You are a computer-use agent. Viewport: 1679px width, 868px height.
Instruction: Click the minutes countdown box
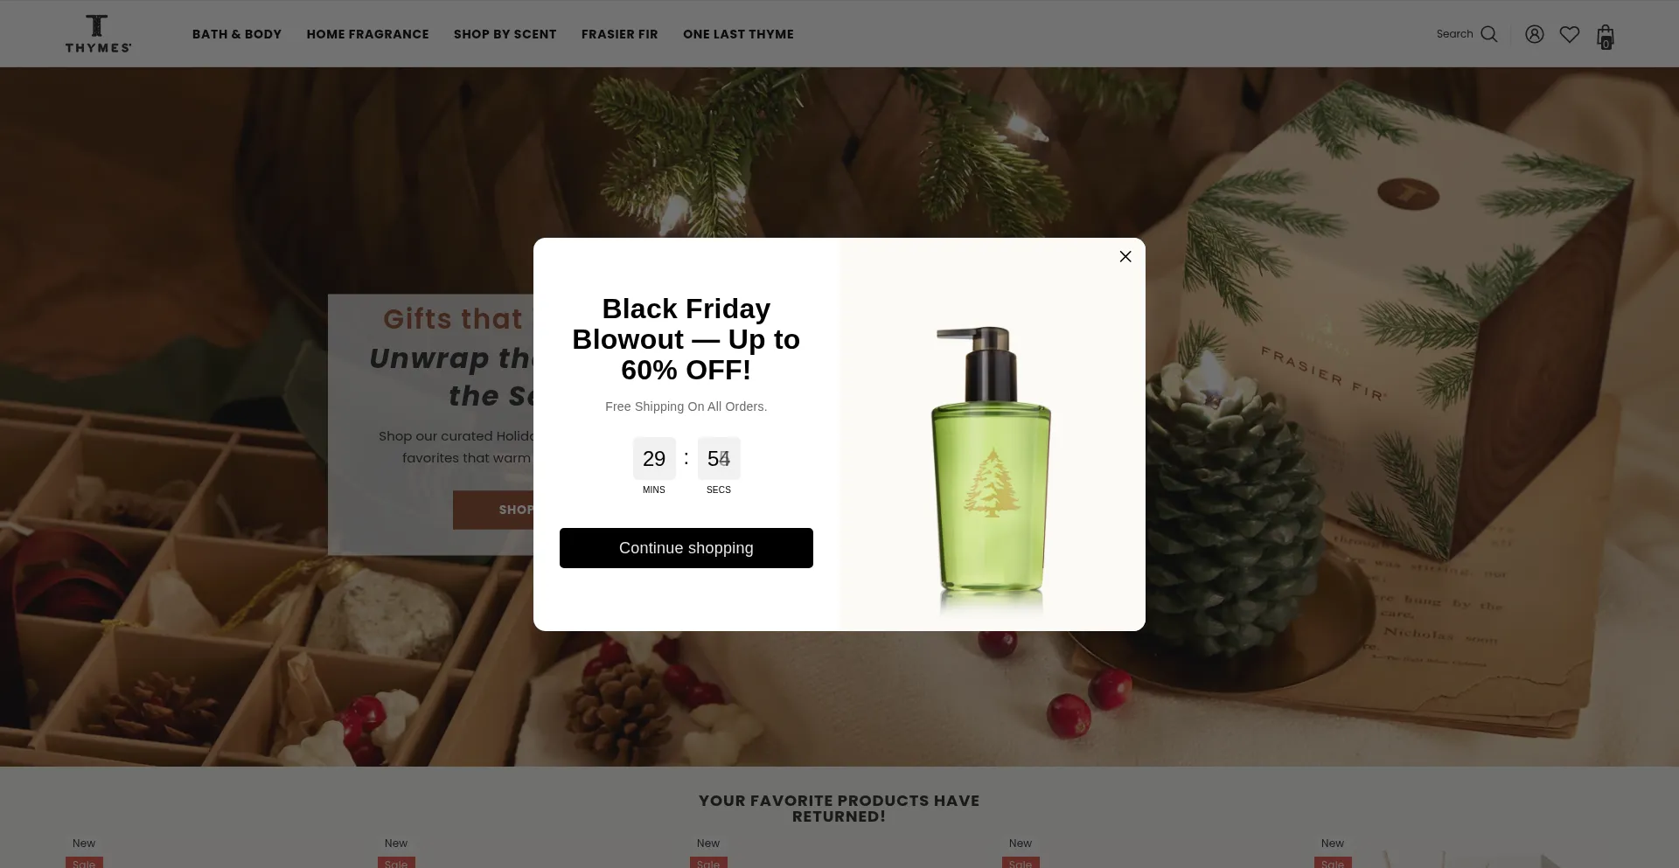click(x=654, y=459)
